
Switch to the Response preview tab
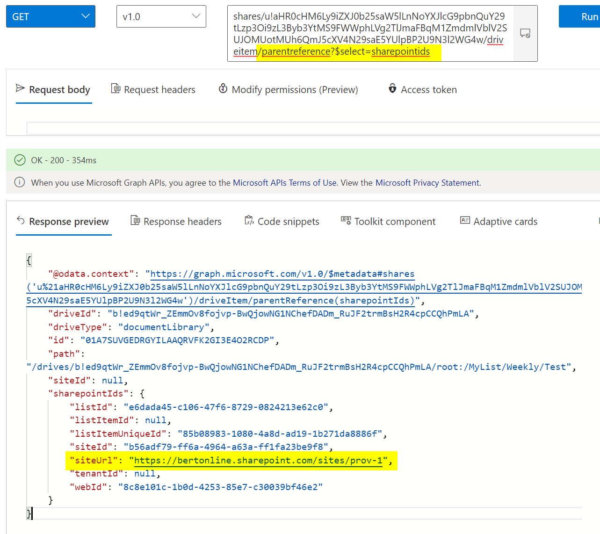[68, 222]
